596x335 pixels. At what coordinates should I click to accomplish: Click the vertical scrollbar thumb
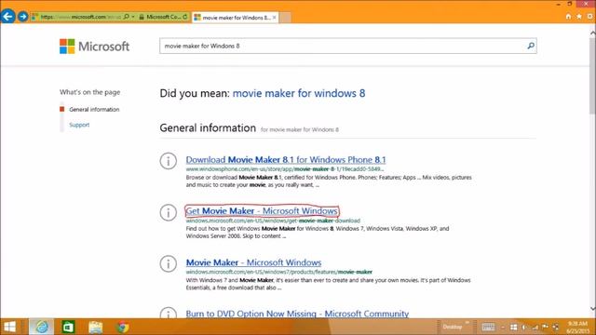coord(592,76)
